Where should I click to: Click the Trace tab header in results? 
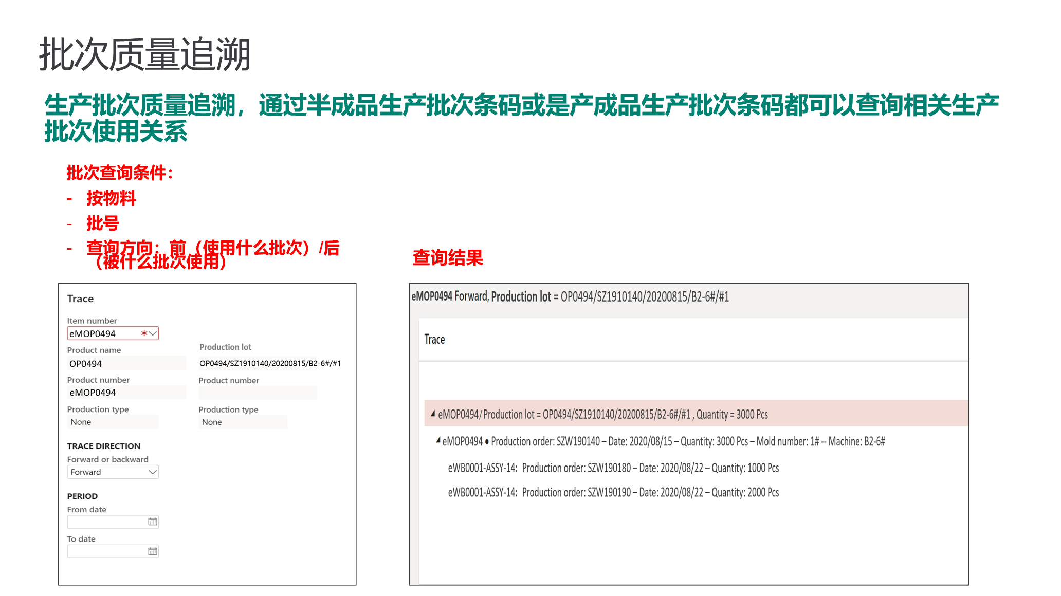(434, 339)
